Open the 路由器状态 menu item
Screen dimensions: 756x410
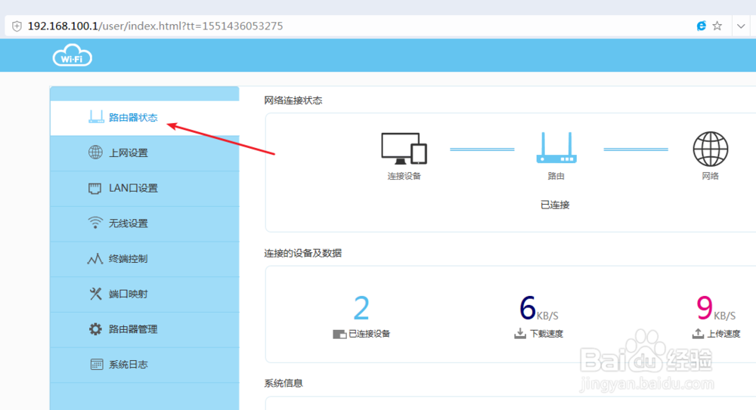coord(144,118)
